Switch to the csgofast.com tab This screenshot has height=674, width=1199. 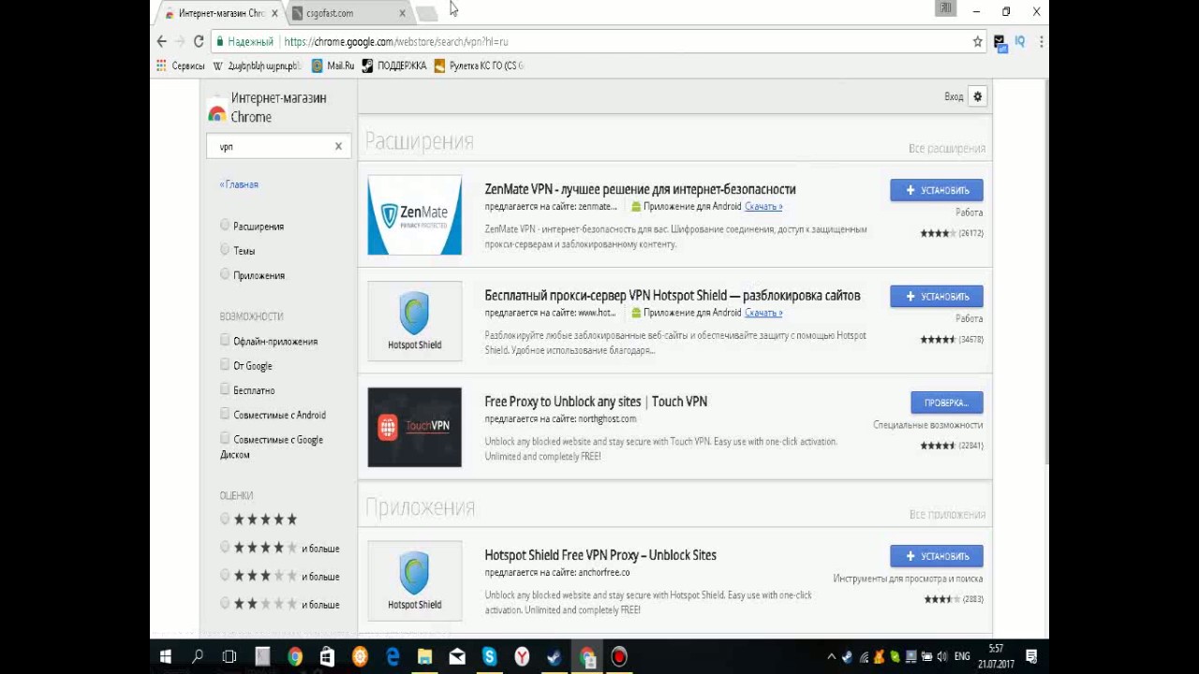(347, 13)
